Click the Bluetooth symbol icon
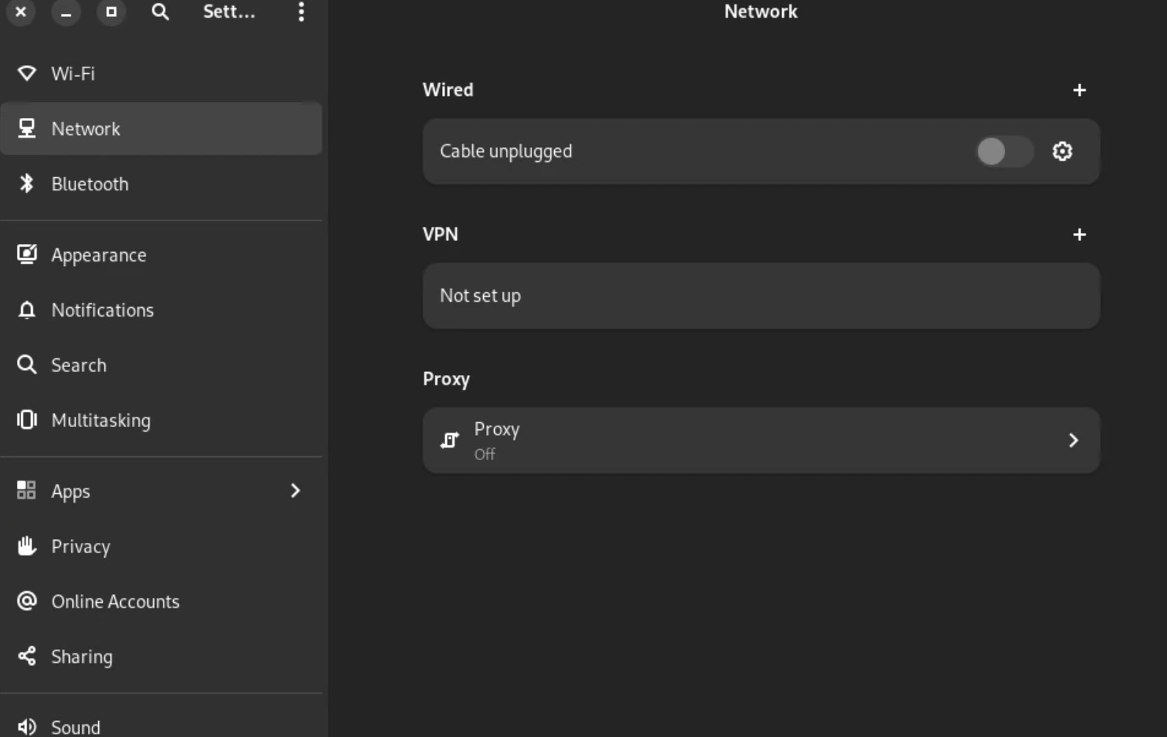This screenshot has width=1167, height=737. [x=27, y=183]
